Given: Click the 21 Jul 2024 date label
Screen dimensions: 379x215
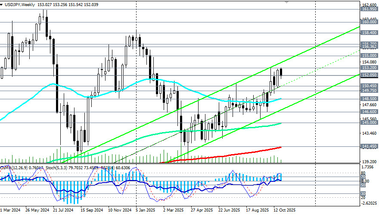Looking at the screenshot, I should pos(63,210).
